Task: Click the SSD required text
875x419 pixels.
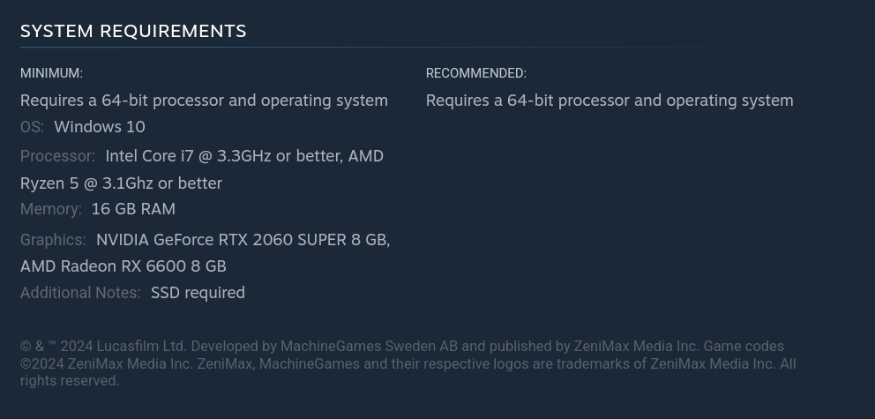Action: [198, 292]
